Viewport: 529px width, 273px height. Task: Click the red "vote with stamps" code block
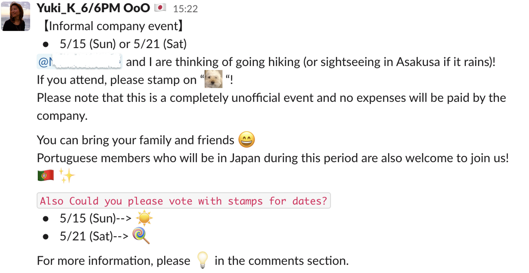pos(184,201)
